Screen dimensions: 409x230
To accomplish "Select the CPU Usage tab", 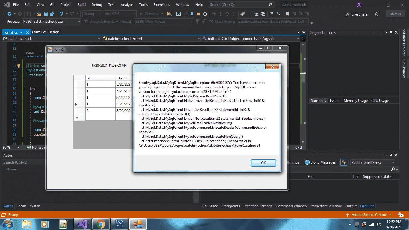I will pyautogui.click(x=380, y=101).
